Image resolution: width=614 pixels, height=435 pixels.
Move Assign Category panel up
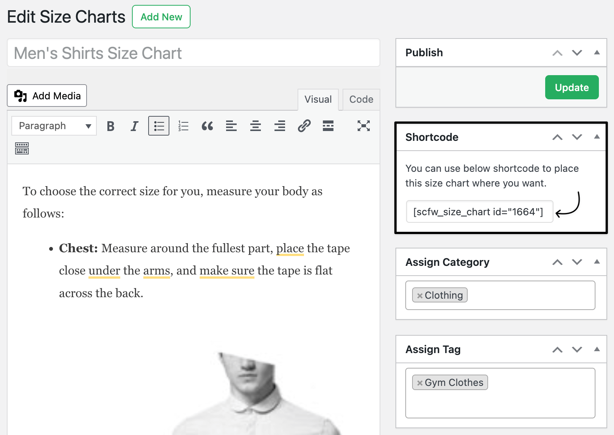click(557, 262)
